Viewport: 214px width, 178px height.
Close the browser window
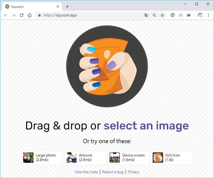click(x=208, y=4)
